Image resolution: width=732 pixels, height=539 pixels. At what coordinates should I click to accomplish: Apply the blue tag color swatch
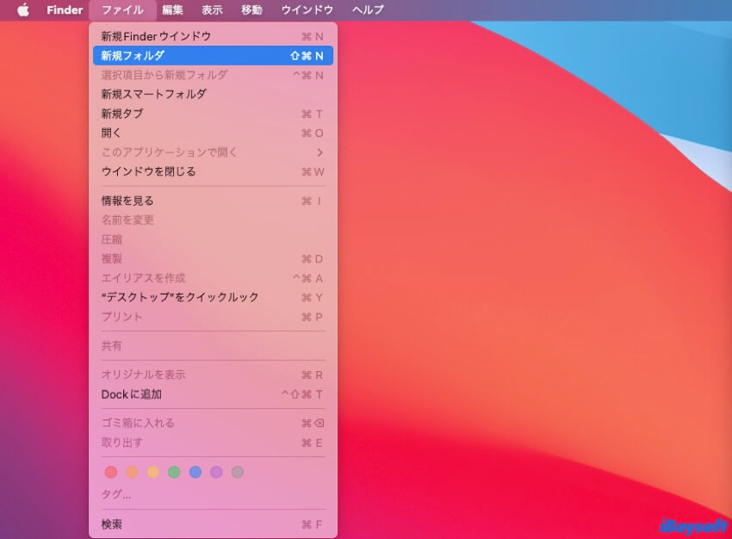(195, 472)
